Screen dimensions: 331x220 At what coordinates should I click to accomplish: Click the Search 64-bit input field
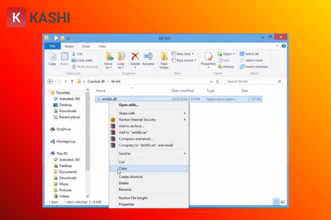[x=254, y=81]
